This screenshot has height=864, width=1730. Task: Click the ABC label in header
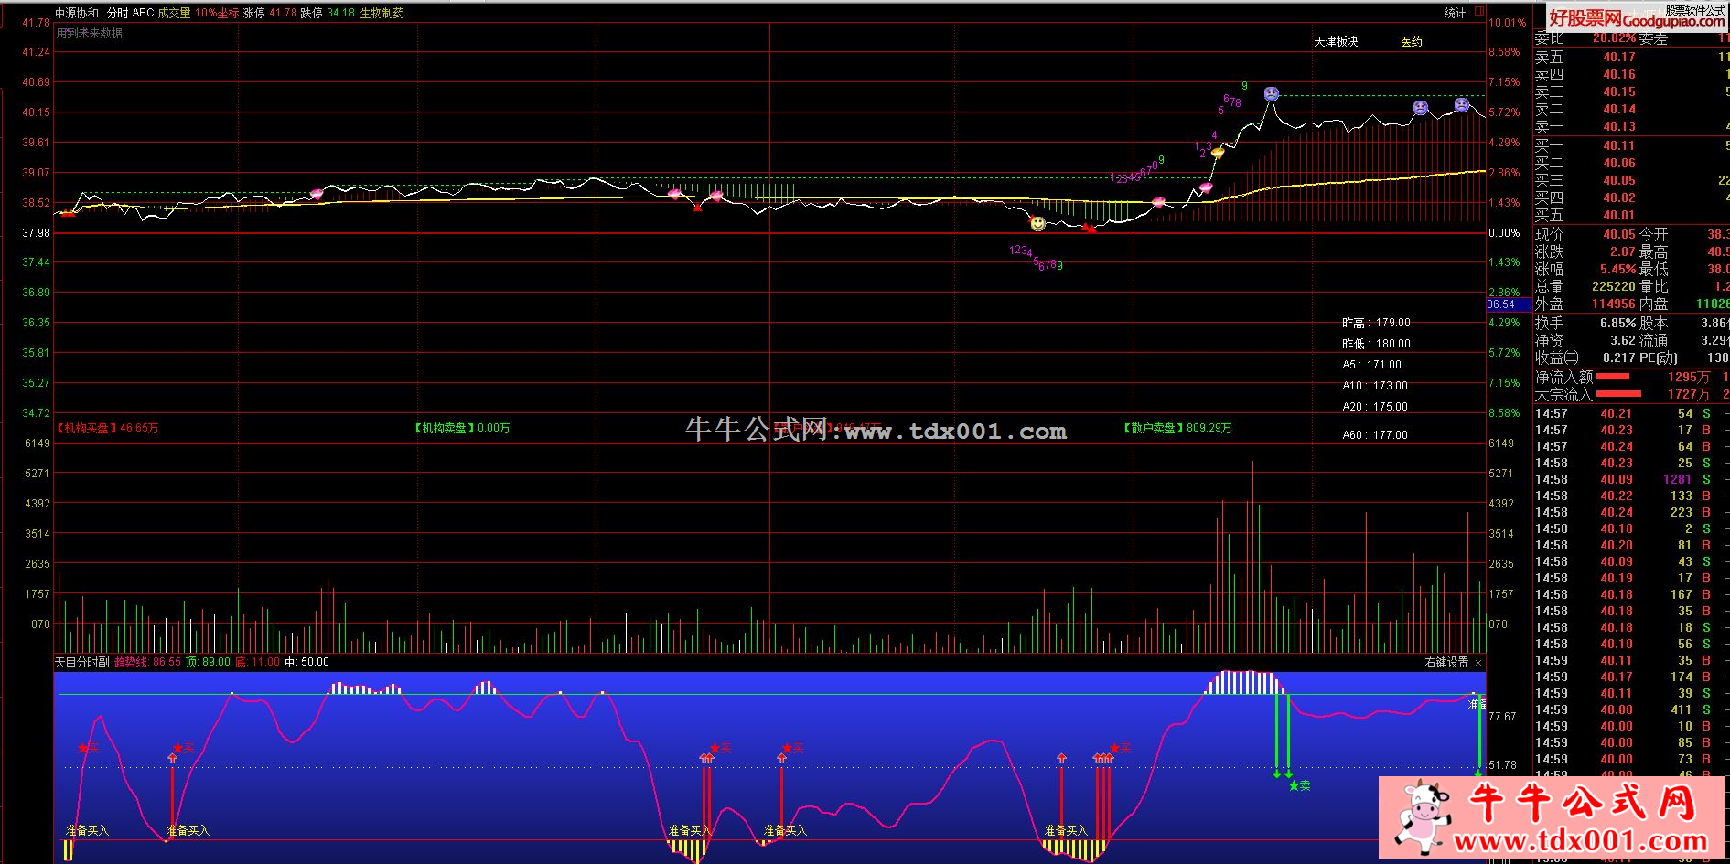[144, 13]
